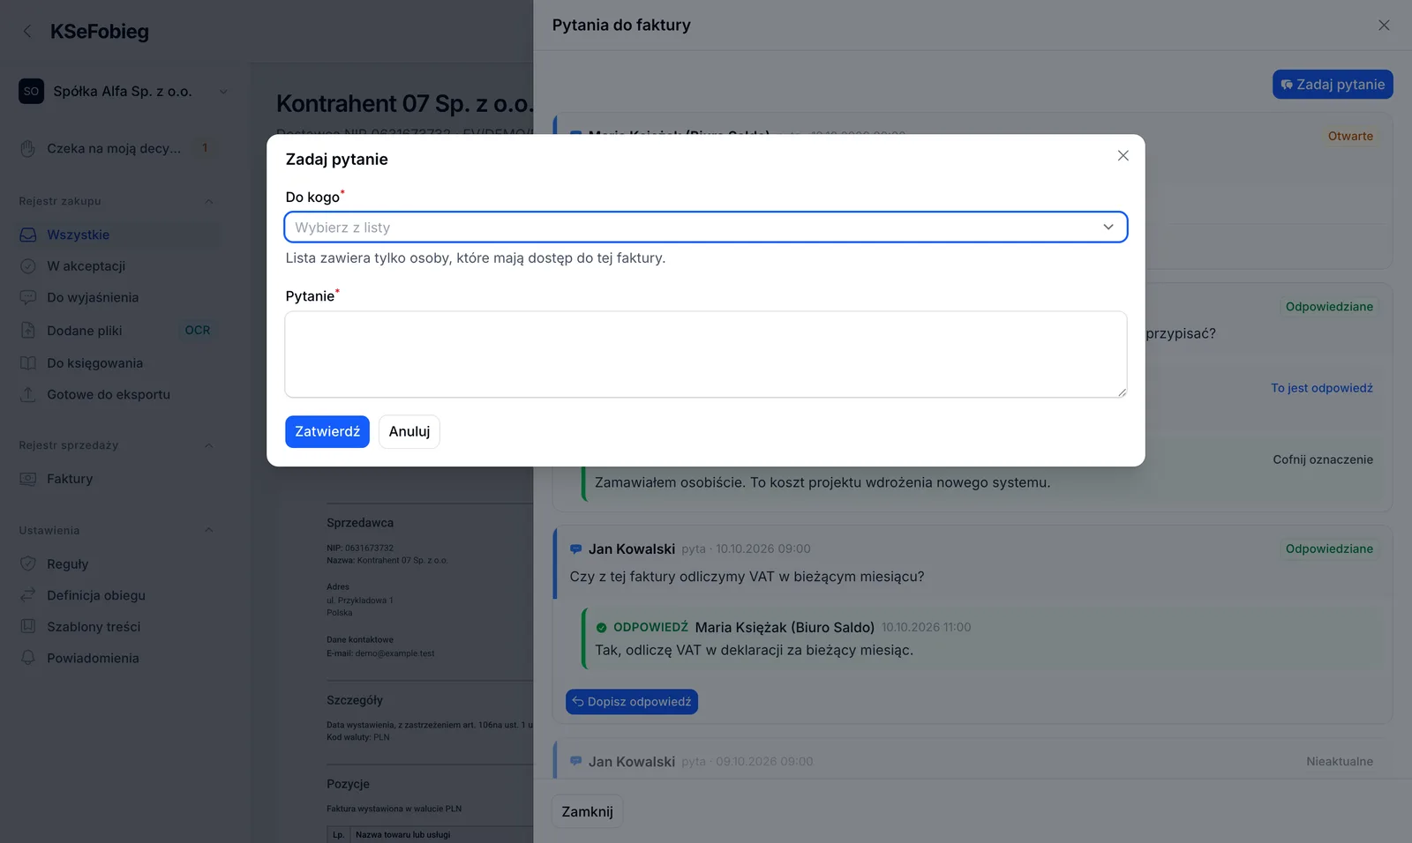Click Odpowiedziane badge on VAT question
This screenshot has width=1412, height=843.
pyautogui.click(x=1329, y=548)
